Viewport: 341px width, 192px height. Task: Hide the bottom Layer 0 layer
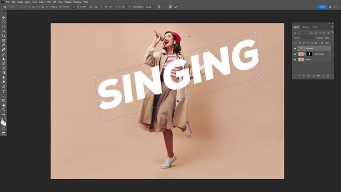pyautogui.click(x=295, y=59)
